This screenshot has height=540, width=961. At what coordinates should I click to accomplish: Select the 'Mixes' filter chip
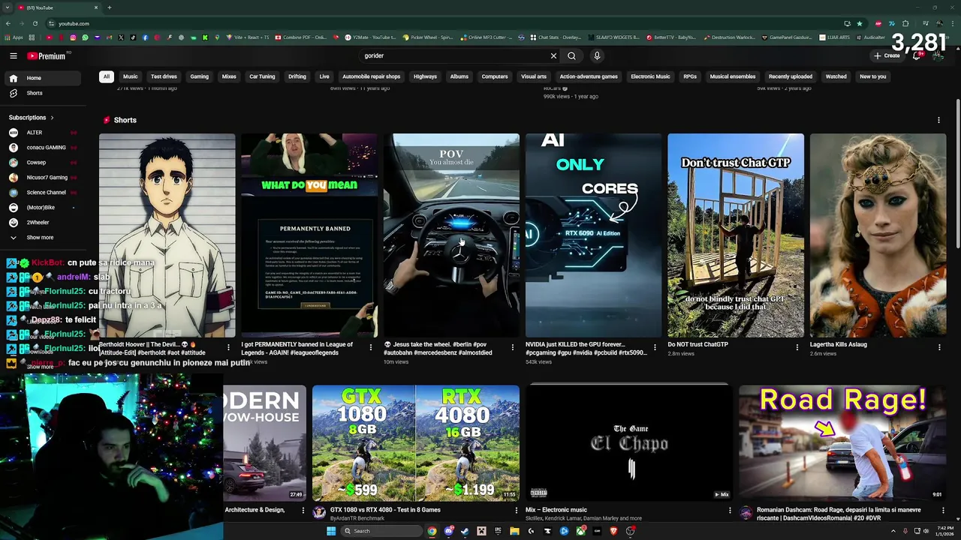point(229,76)
